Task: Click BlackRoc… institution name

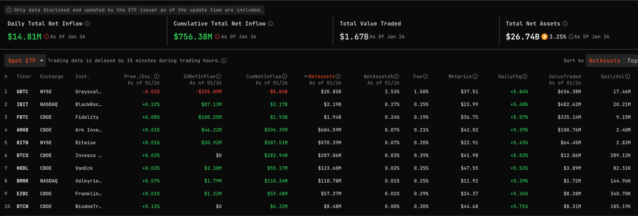Action: (x=88, y=104)
